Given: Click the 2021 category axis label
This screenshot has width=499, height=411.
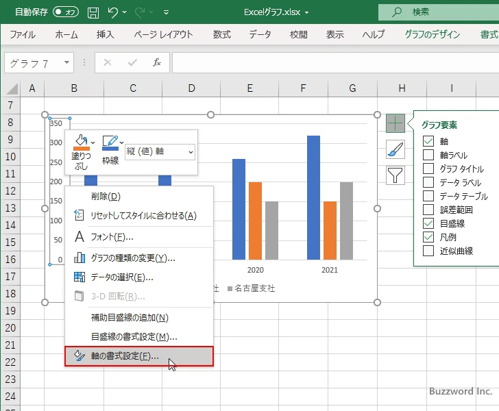Looking at the screenshot, I should tap(330, 270).
